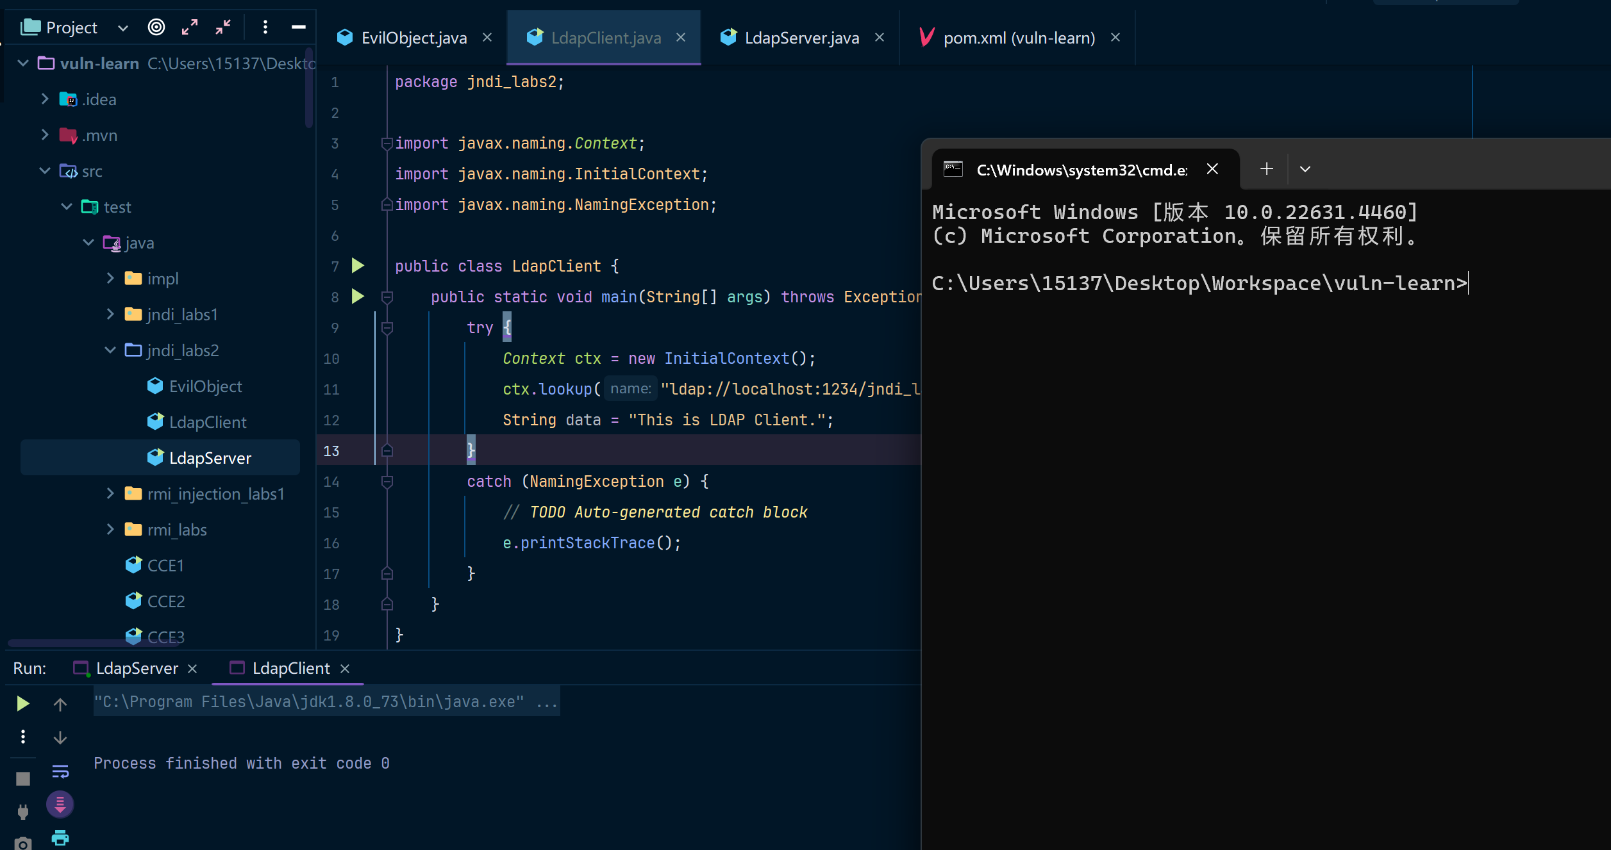1611x850 pixels.
Task: Click line number 13 in gutter
Action: [331, 451]
